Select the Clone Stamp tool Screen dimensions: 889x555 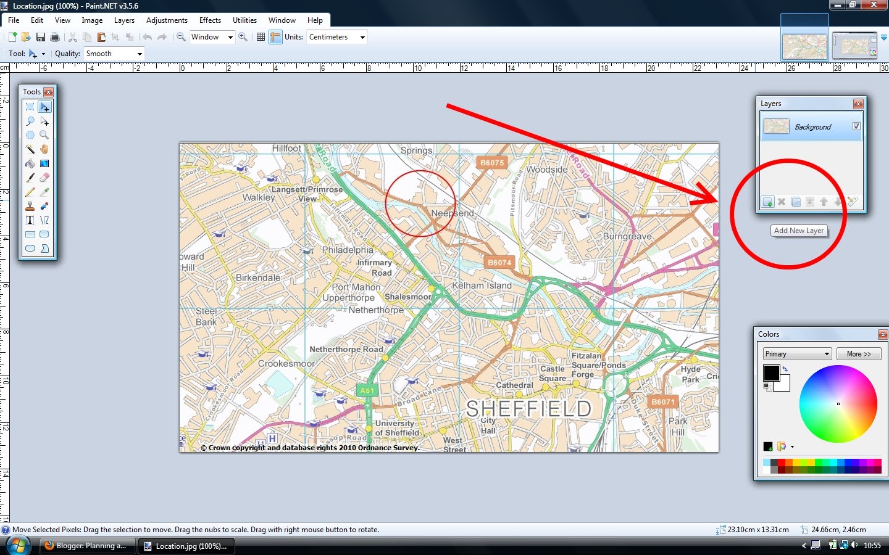click(x=30, y=206)
